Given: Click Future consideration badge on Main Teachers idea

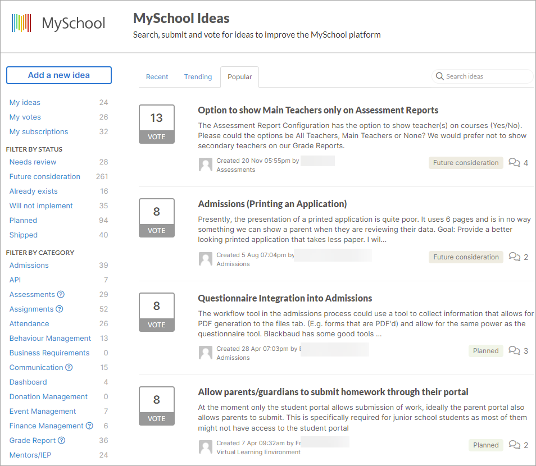Looking at the screenshot, I should [x=466, y=163].
